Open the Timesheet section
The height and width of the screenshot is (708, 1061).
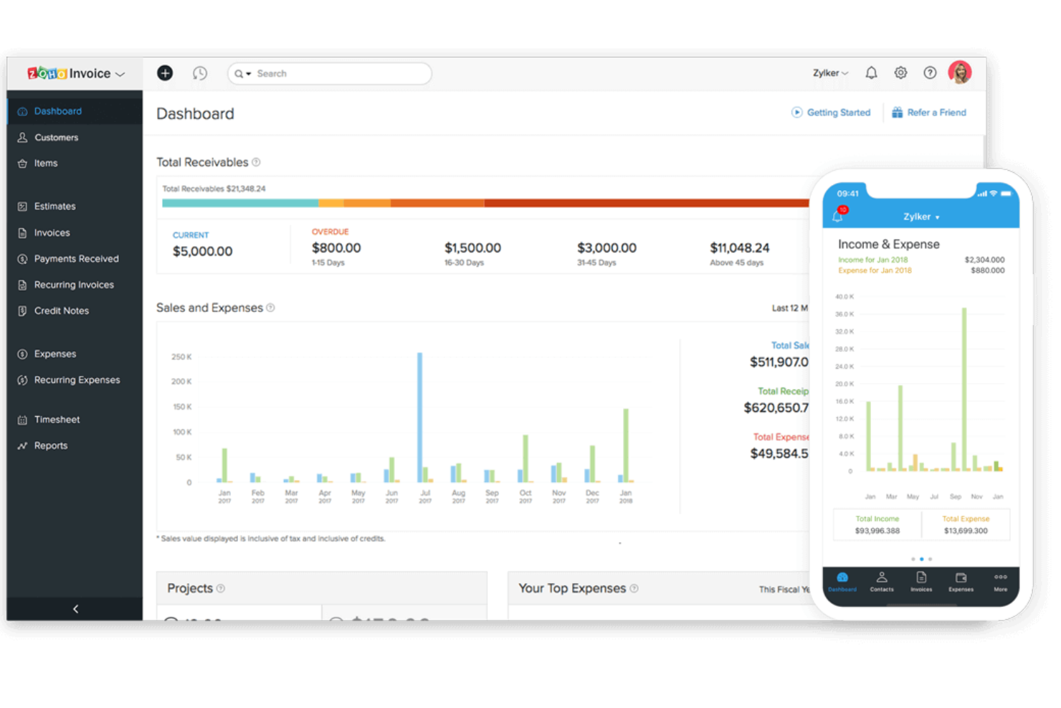tap(57, 419)
